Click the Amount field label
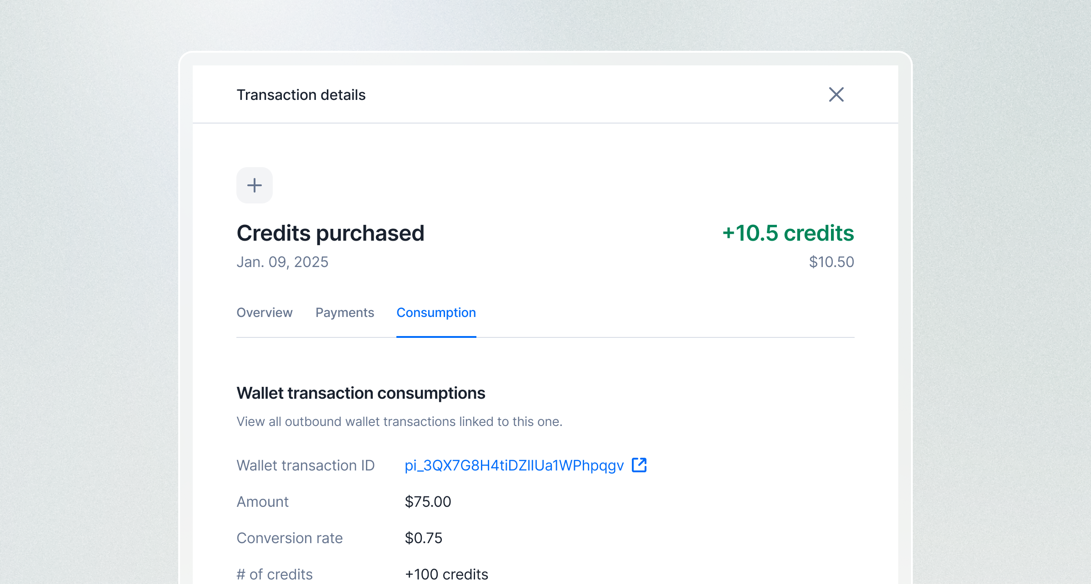Viewport: 1091px width, 584px height. pos(262,502)
